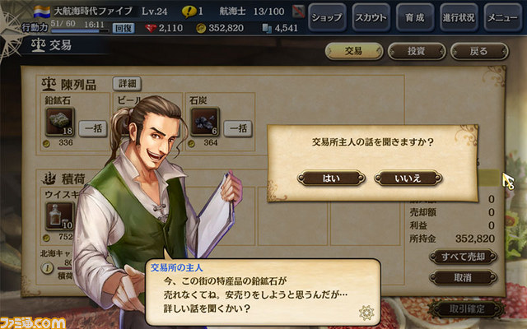This screenshot has height=329, width=527.
Task: Click the 回復 action point recovery button
Action: [124, 29]
